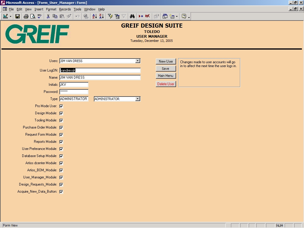Click the Find binoculars icon

click(132, 17)
